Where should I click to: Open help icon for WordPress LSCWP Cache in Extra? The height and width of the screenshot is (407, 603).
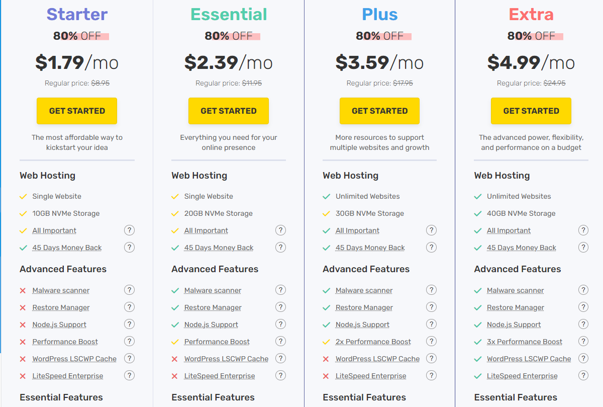pyautogui.click(x=583, y=358)
